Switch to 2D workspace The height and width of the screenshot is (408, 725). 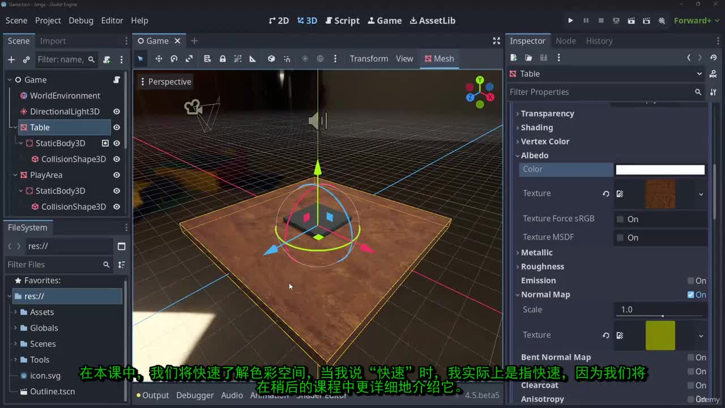279,20
